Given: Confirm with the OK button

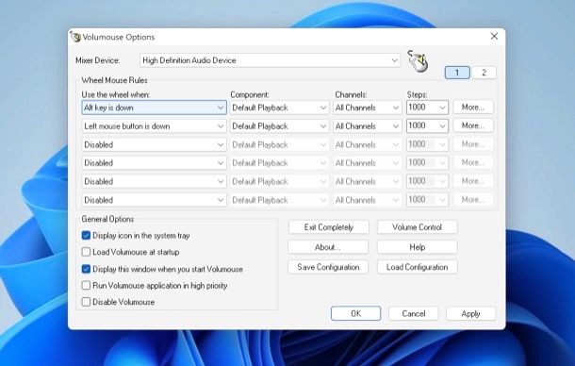Looking at the screenshot, I should 355,313.
